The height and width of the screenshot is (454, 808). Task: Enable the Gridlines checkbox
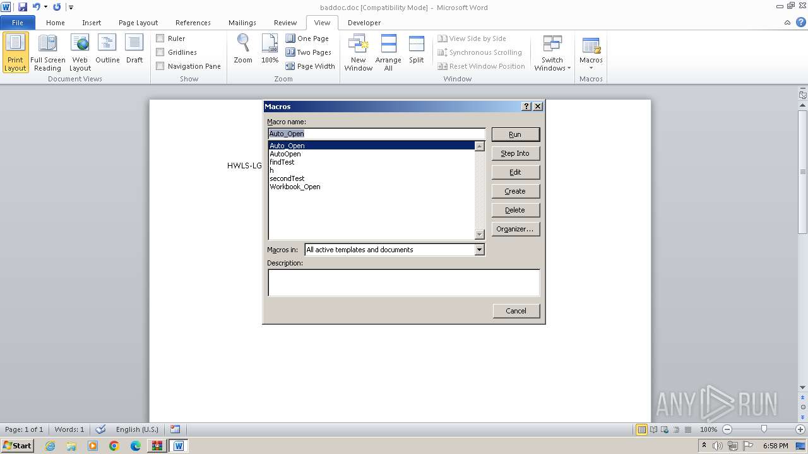point(160,52)
